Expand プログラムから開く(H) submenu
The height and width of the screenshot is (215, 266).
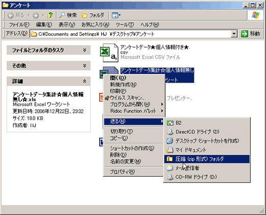point(135,104)
